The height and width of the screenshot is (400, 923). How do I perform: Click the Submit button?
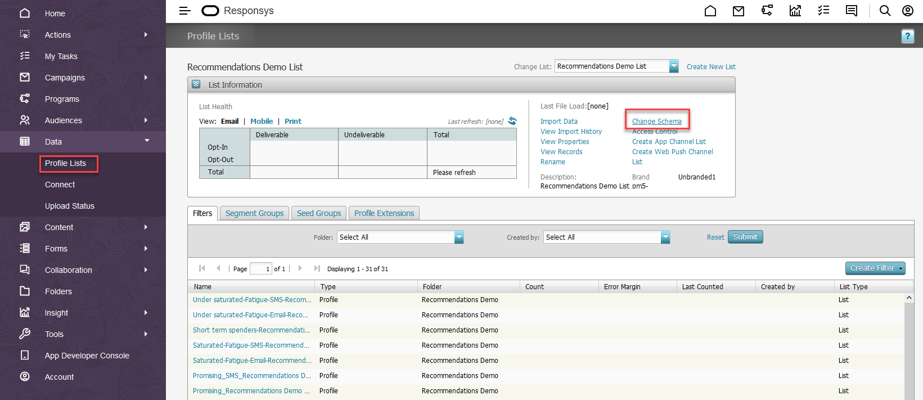click(x=745, y=237)
